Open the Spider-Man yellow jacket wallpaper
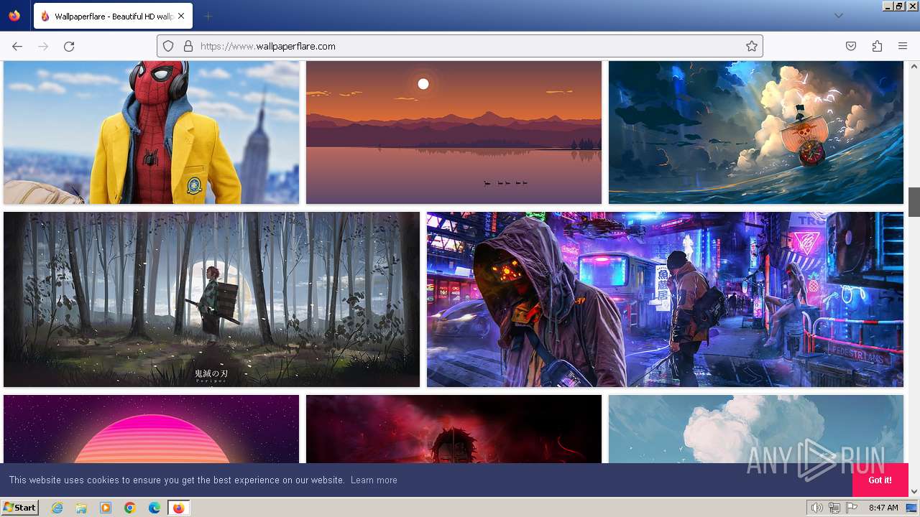Screen dimensions: 920x517 151,132
